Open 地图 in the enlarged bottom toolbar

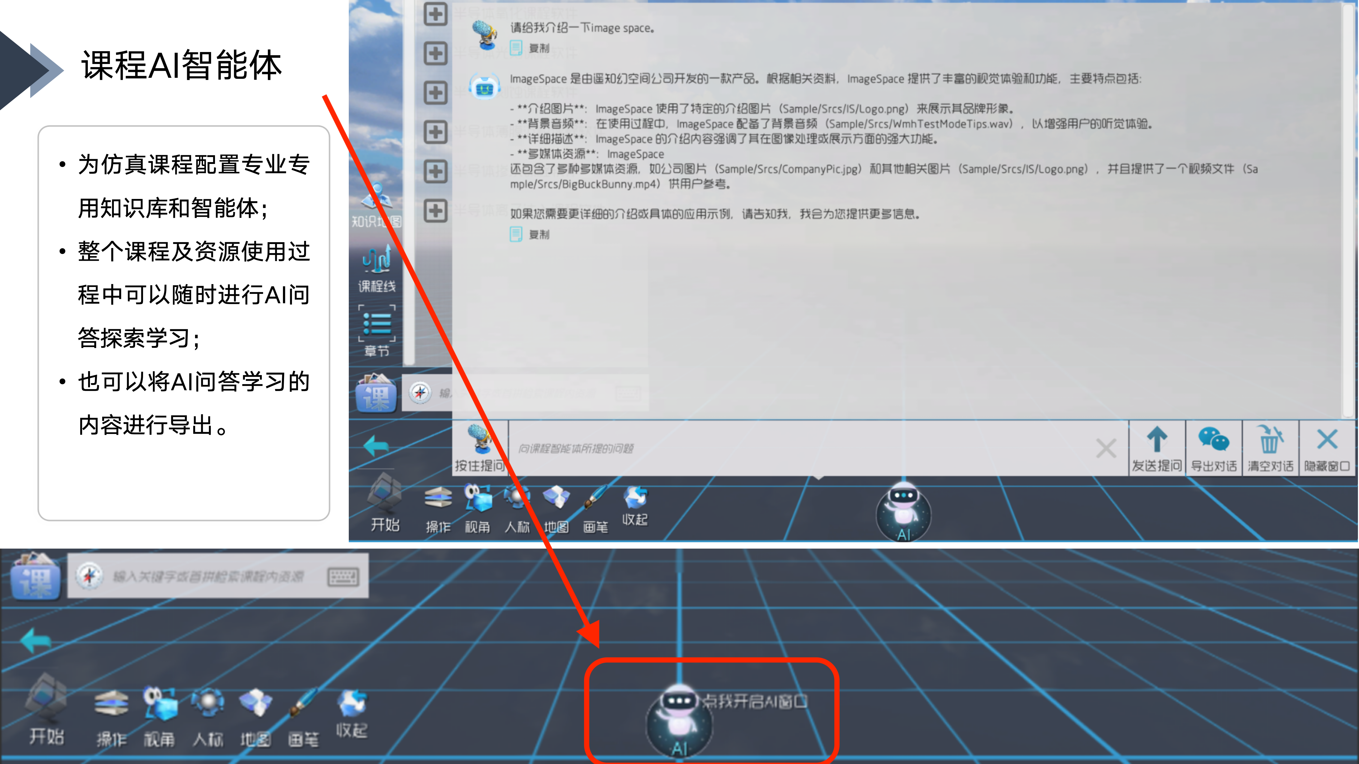point(256,718)
